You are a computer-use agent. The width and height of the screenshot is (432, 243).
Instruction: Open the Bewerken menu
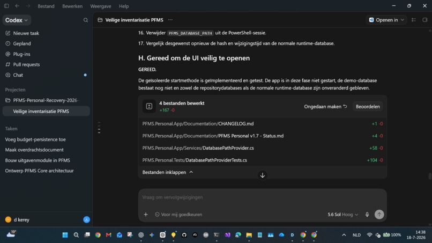click(x=72, y=6)
